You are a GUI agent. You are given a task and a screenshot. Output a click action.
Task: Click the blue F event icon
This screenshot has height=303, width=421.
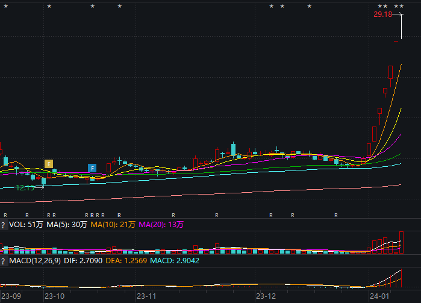(92, 168)
